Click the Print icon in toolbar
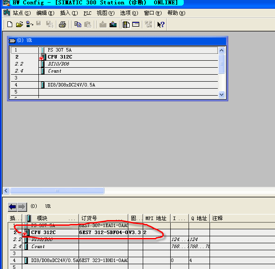Screen dimensions: 275x269 (62, 24)
